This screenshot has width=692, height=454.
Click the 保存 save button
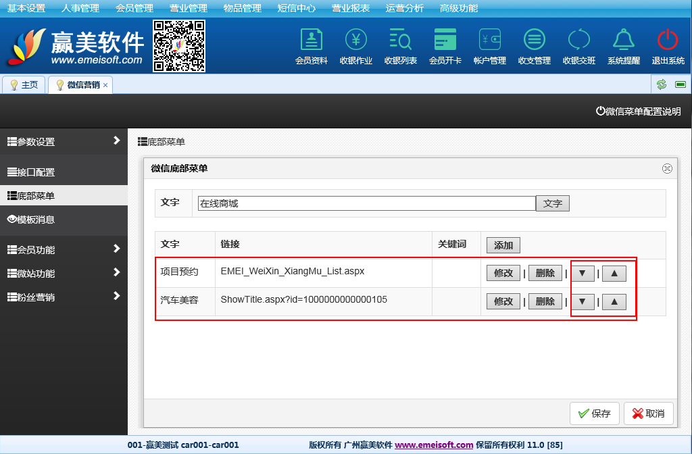(x=594, y=413)
